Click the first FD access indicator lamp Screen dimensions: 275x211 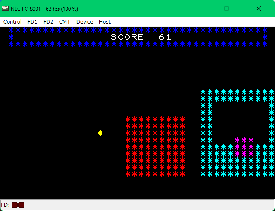click(15, 205)
